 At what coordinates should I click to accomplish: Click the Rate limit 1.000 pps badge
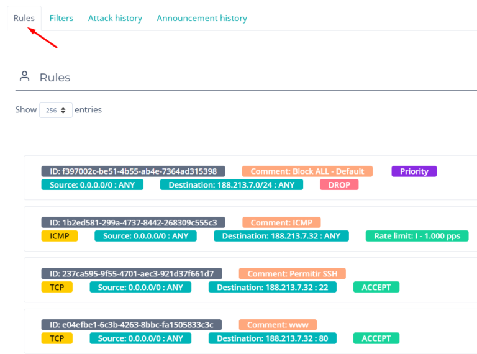pyautogui.click(x=417, y=236)
